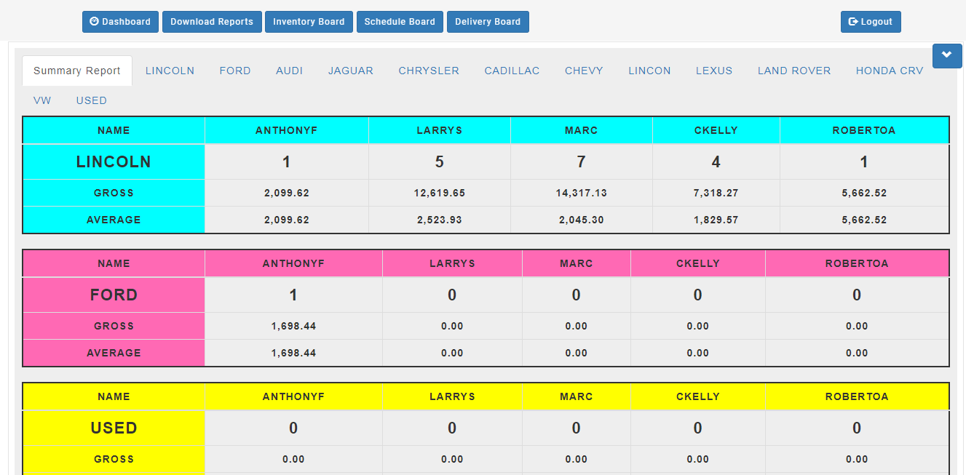Viewport: 966px width, 475px height.
Task: Open the USED tab
Action: pyautogui.click(x=92, y=100)
